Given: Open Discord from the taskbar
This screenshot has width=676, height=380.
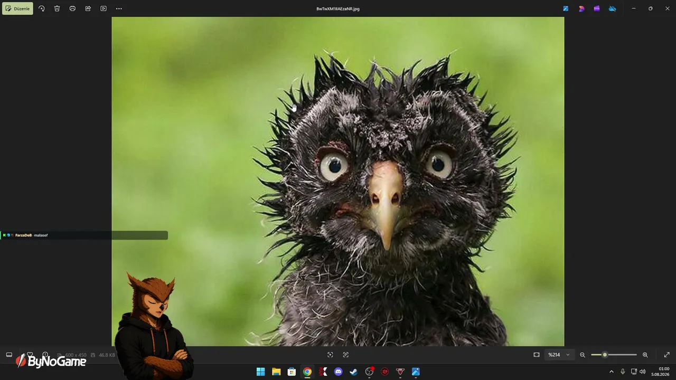Looking at the screenshot, I should [x=338, y=372].
